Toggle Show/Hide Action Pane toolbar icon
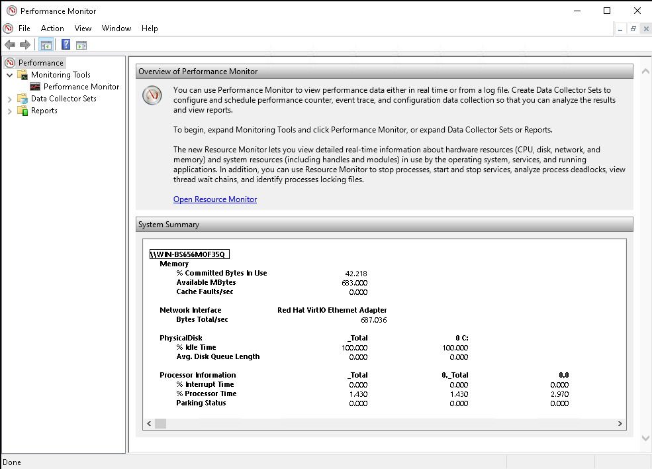The width and height of the screenshot is (652, 469). click(x=81, y=44)
